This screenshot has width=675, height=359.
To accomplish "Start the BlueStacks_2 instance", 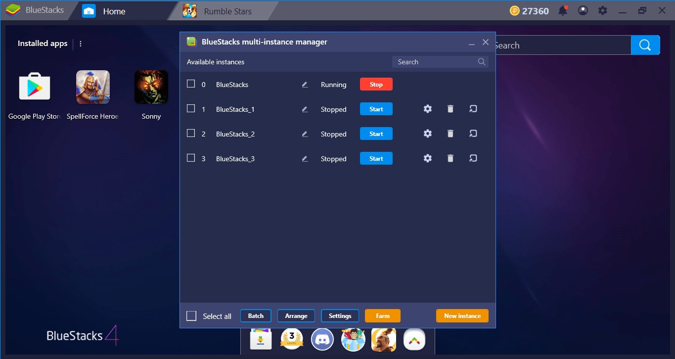I will click(x=376, y=134).
